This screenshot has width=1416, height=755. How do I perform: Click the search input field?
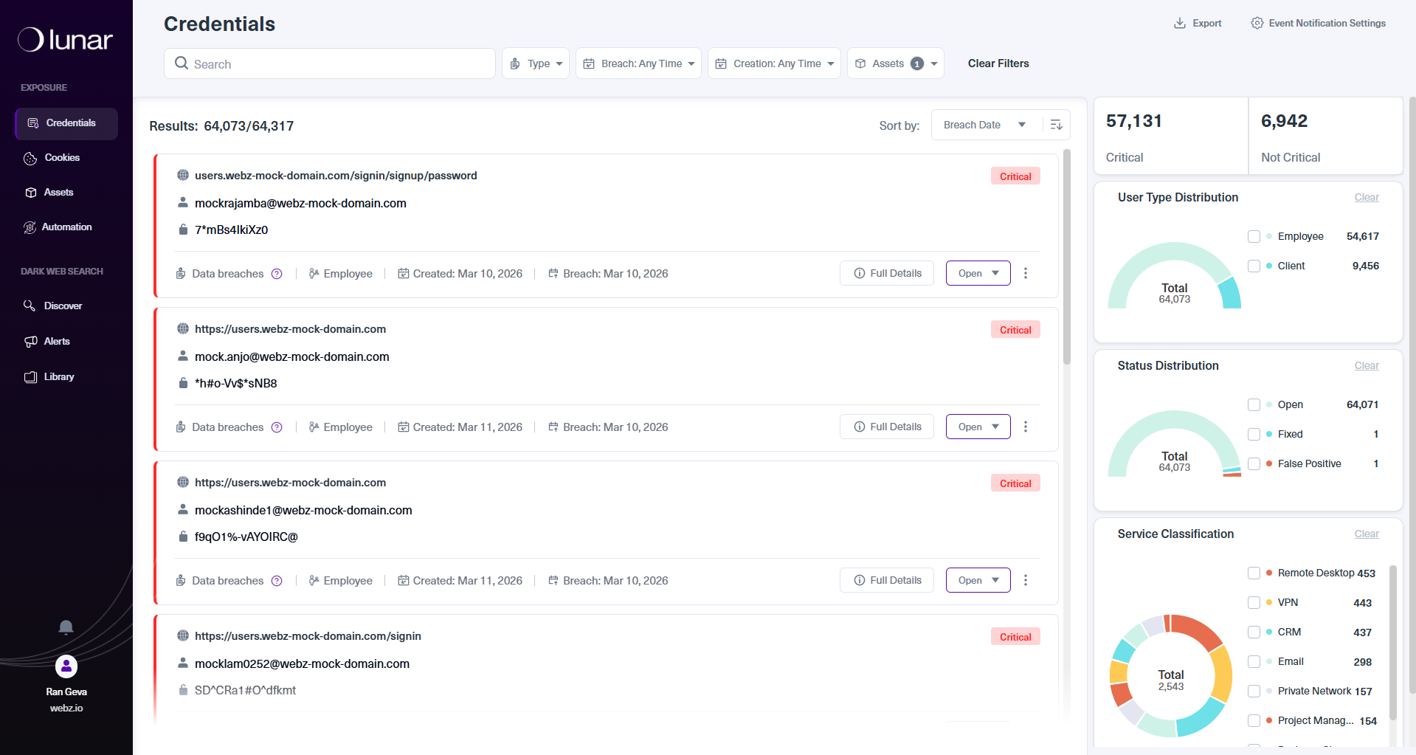tap(330, 63)
